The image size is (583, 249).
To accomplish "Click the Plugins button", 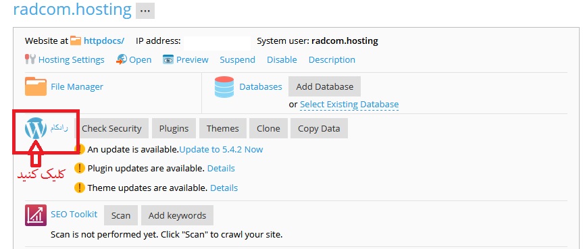I will pos(174,129).
